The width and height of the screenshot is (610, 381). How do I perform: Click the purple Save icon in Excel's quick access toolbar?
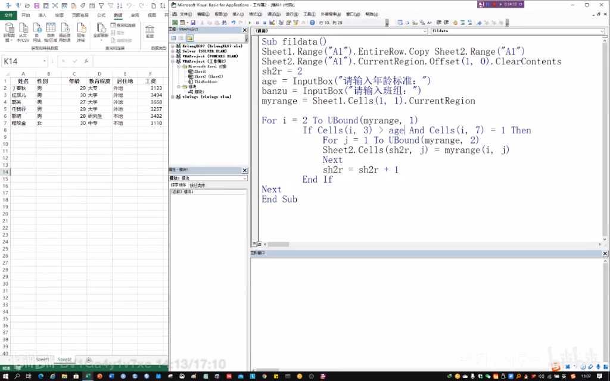pos(36,5)
